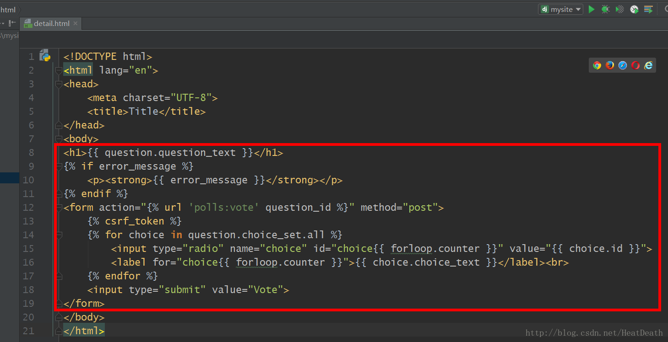Click line number 1 in the gutter
The image size is (668, 342).
pyautogui.click(x=31, y=57)
